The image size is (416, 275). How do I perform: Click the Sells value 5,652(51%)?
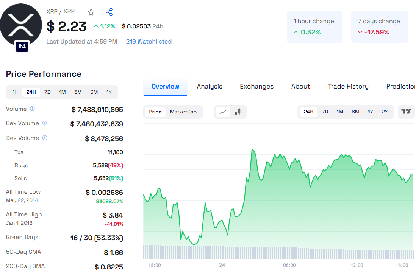click(108, 178)
